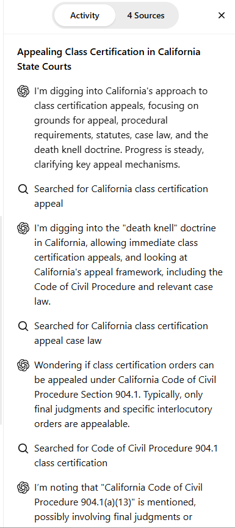This screenshot has width=235, height=528.
Task: Open "Searched for California class certification appeal" entry
Action: [x=121, y=196]
